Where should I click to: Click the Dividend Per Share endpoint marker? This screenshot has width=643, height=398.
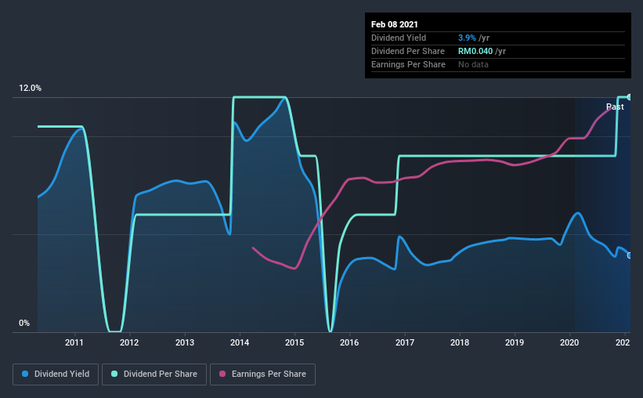[629, 97]
